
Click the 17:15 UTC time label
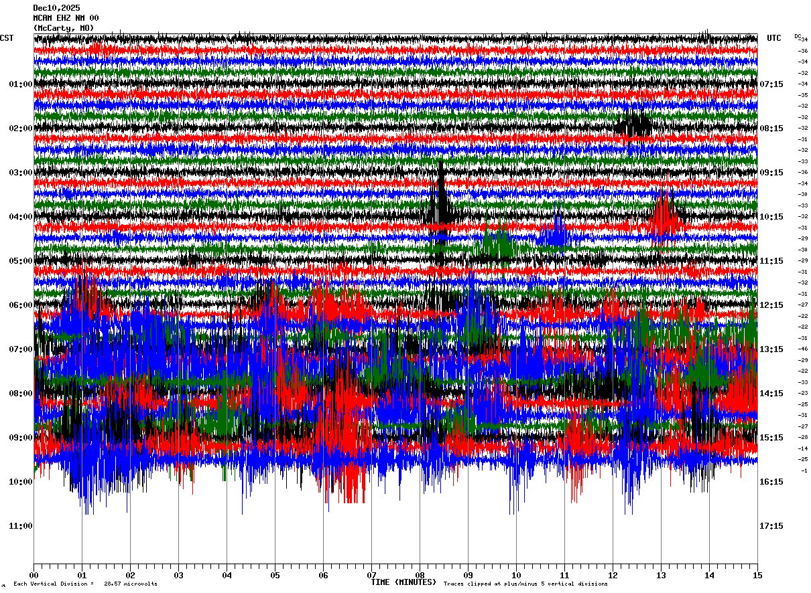coord(771,526)
